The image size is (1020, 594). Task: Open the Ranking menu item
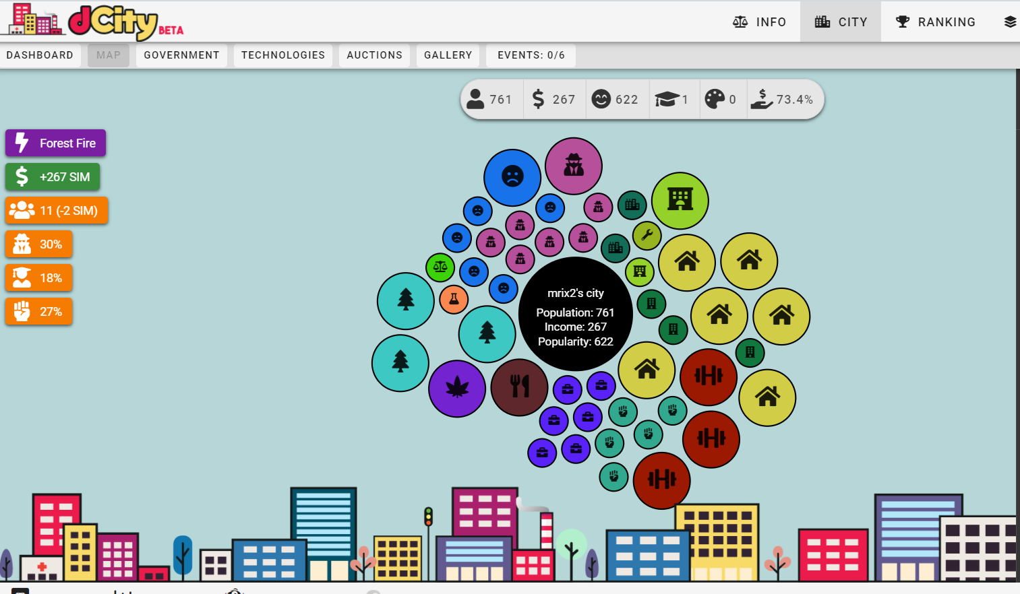[x=935, y=22]
